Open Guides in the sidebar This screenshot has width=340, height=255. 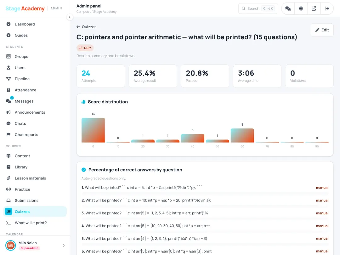tap(35, 35)
